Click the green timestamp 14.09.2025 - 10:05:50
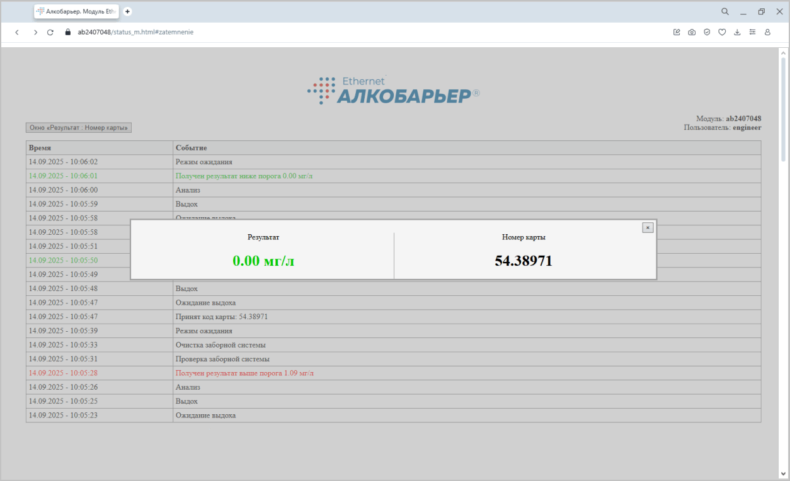 [x=63, y=260]
